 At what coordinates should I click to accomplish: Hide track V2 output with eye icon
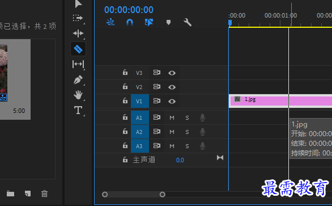click(x=172, y=87)
